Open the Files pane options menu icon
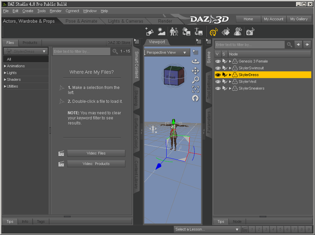Image resolution: width=315 pixels, height=235 pixels. click(136, 42)
